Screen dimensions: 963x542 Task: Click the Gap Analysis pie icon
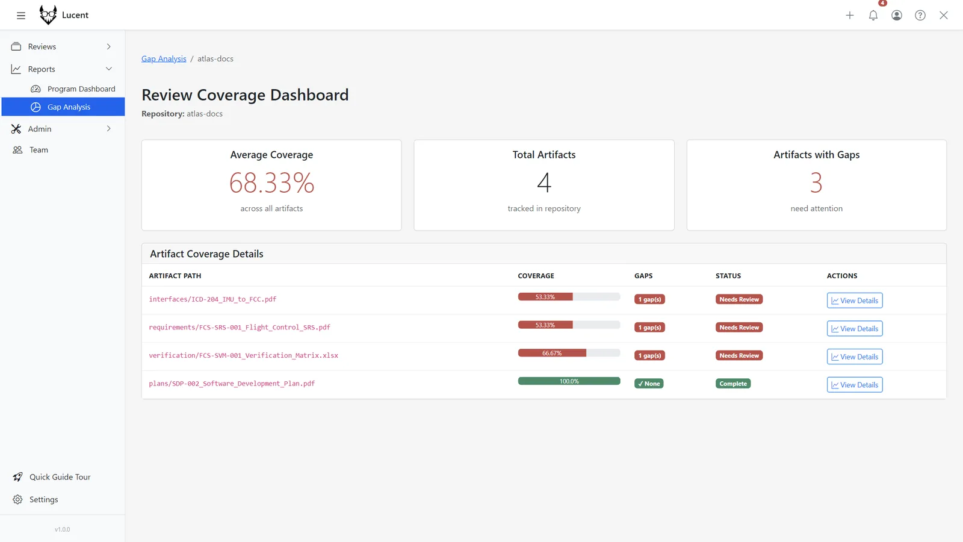tap(36, 107)
